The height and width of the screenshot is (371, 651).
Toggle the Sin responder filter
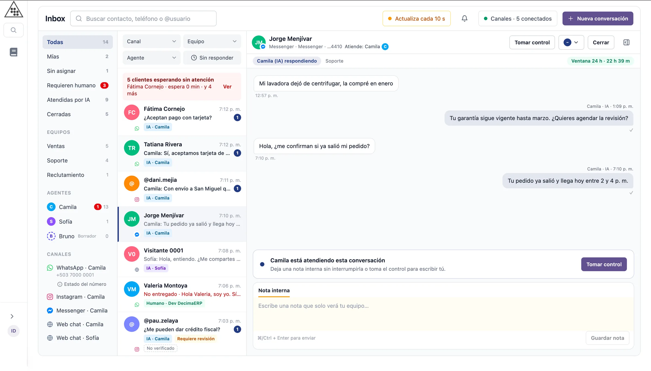(212, 58)
